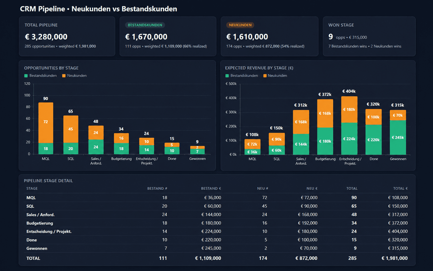Sort by the BESTAND € column header
This screenshot has width=433, height=271.
tap(211, 188)
